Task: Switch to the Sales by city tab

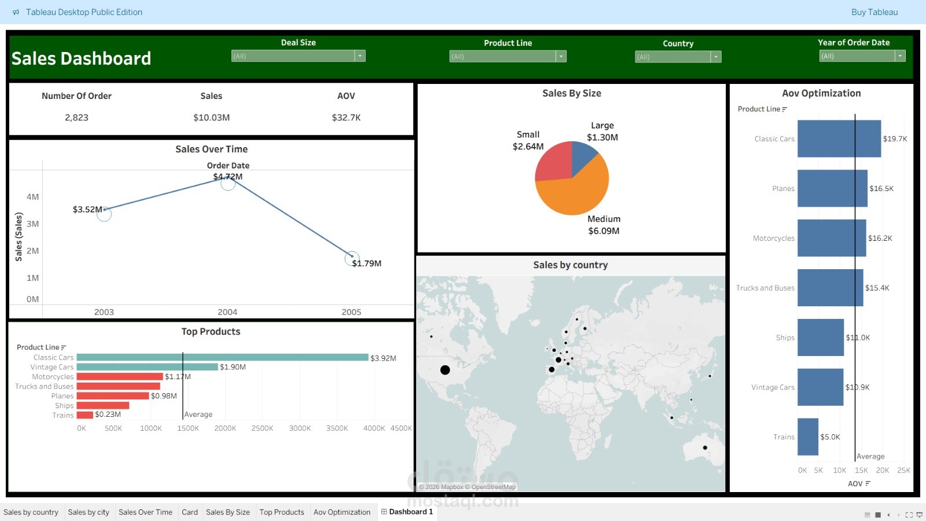Action: pos(89,512)
